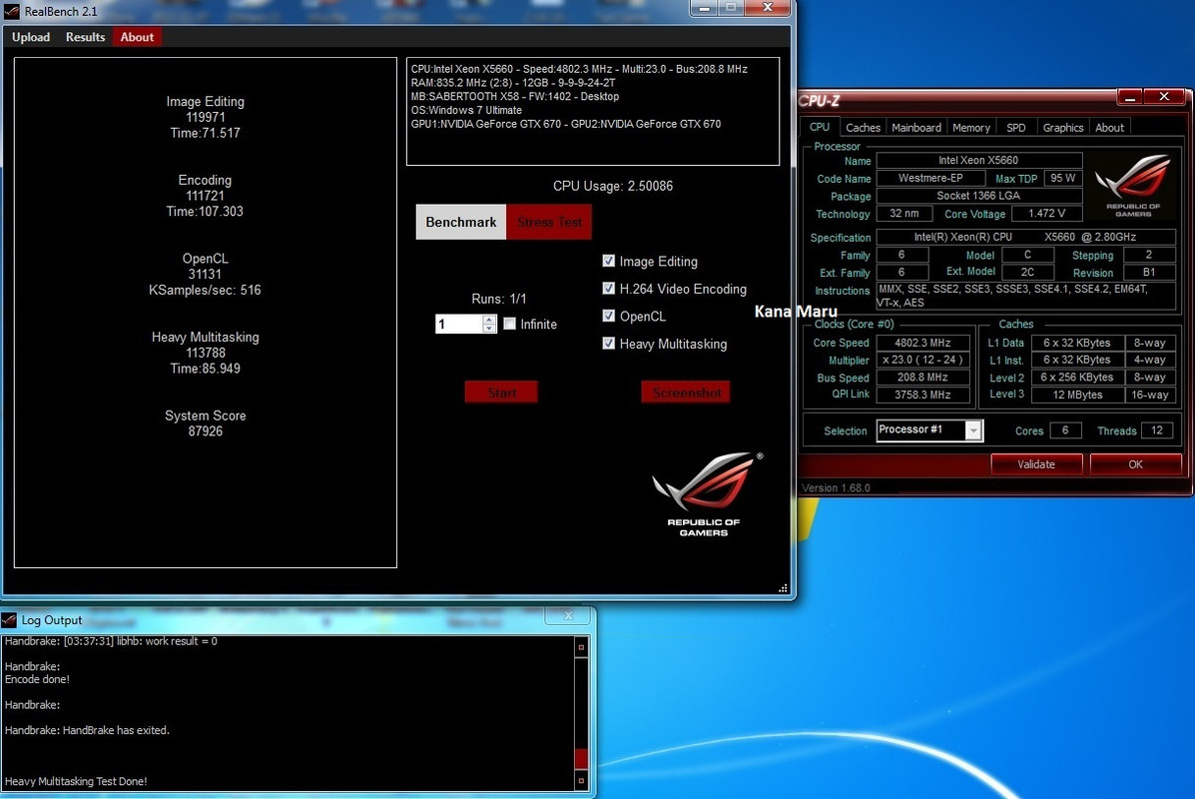Image resolution: width=1195 pixels, height=799 pixels.
Task: Click the Version 1.68.0 text in CPU-Z
Action: point(836,488)
